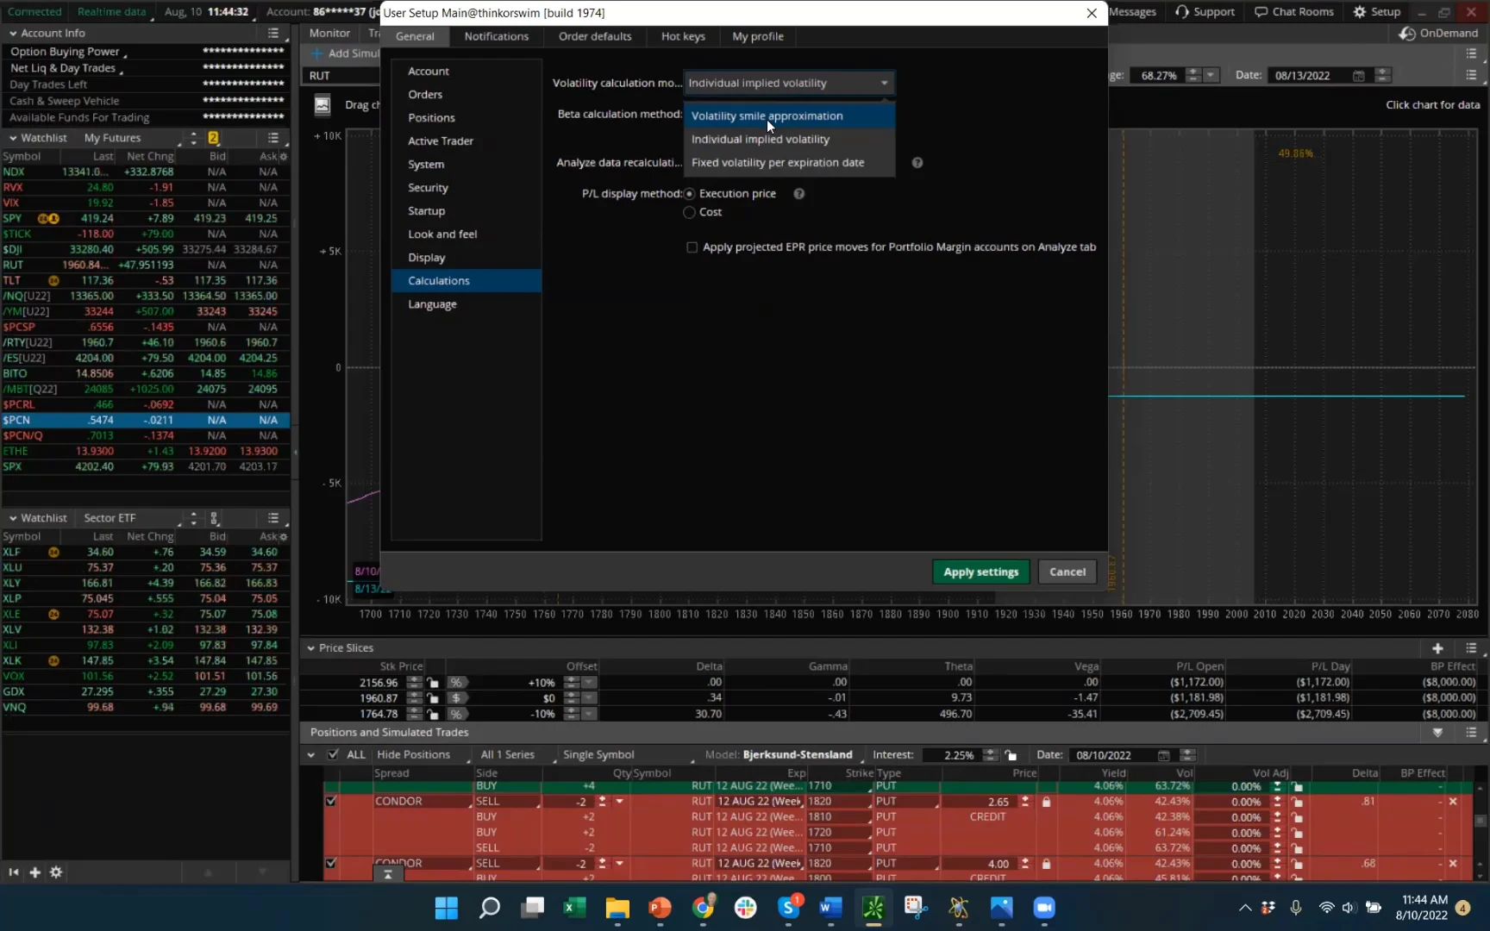
Task: Click help icon beside Analyze data recalculation
Action: point(917,163)
